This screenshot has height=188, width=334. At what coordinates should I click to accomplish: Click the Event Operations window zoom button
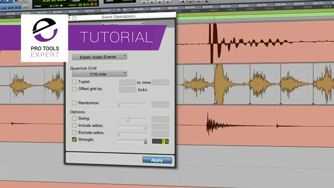tap(74, 18)
